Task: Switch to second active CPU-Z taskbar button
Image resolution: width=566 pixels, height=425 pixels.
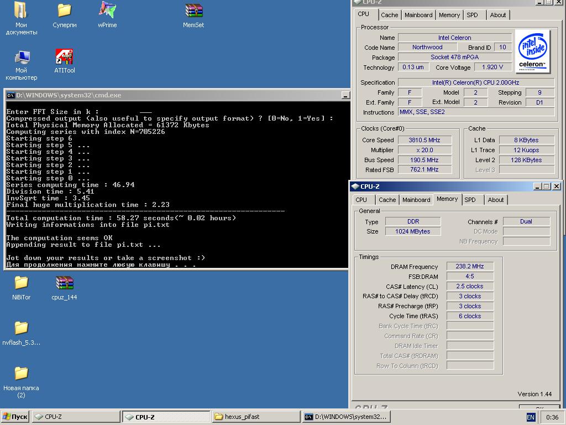Action: tap(166, 417)
